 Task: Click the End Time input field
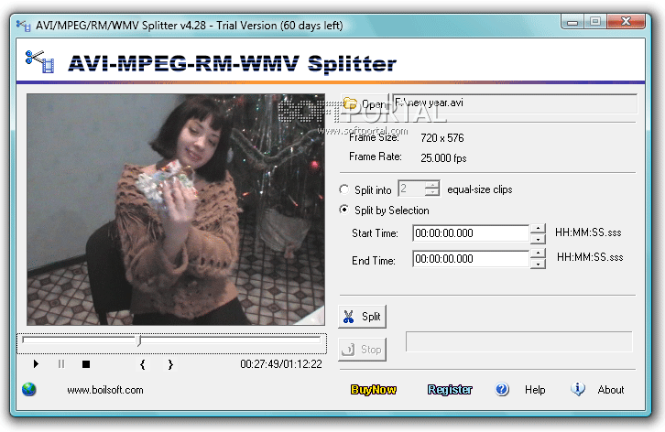[471, 259]
